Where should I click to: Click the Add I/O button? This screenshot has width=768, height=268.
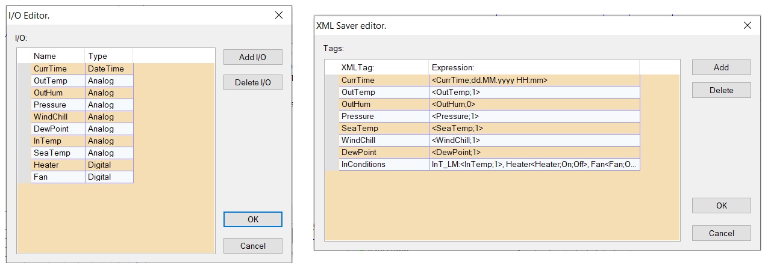pos(252,57)
